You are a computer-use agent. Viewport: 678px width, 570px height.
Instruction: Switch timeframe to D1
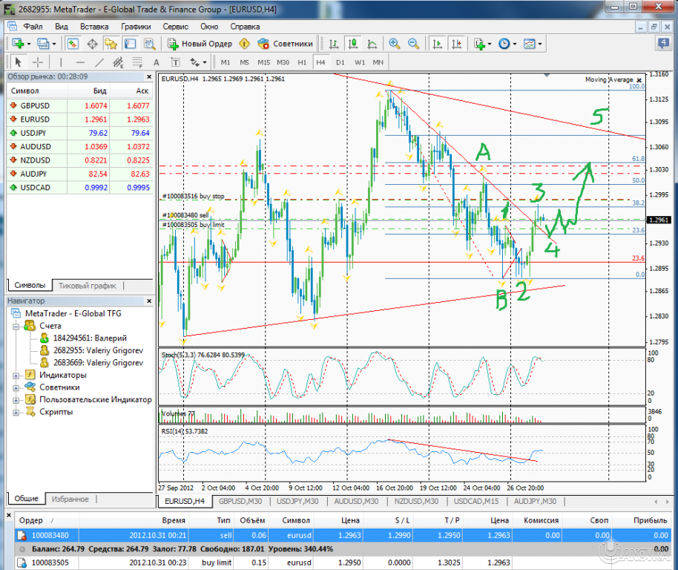click(340, 62)
